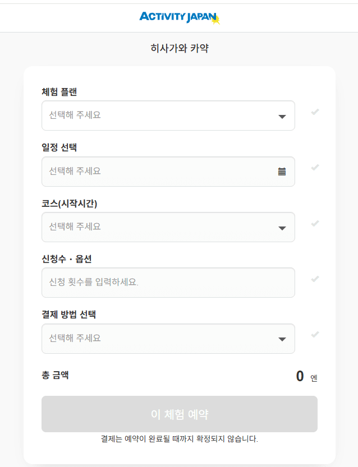Click the checkmark beside 일정 선택 field
The height and width of the screenshot is (467, 358).
tap(315, 168)
